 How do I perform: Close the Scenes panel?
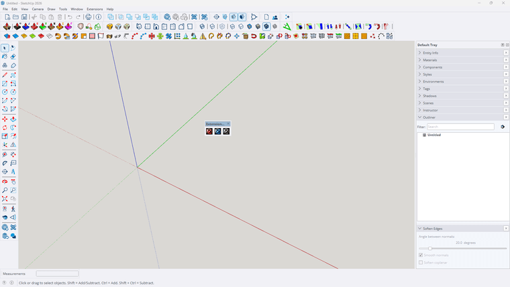click(506, 103)
